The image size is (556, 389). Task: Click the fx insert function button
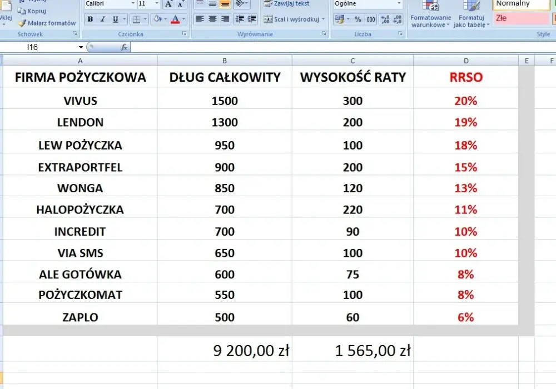point(124,47)
